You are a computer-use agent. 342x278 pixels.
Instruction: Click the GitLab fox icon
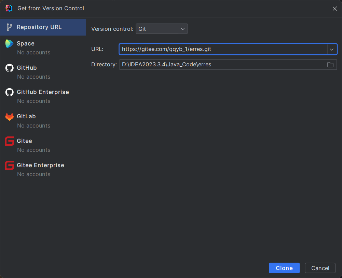pyautogui.click(x=9, y=117)
